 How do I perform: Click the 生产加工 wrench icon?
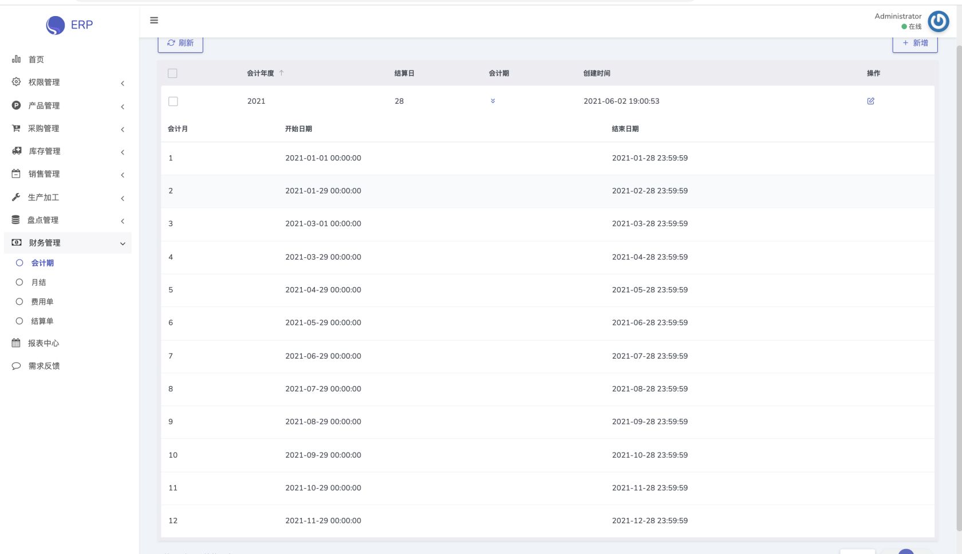(x=16, y=197)
